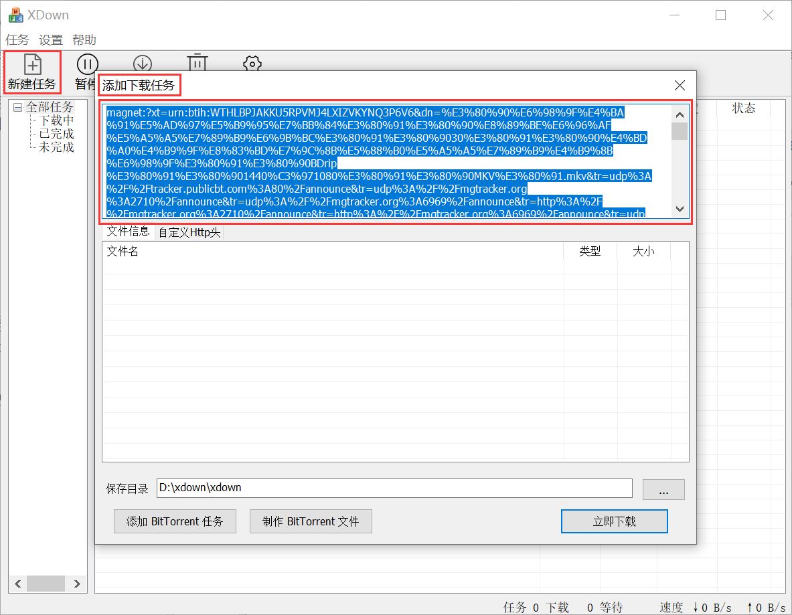This screenshot has width=792, height=615.
Task: Click the sidebar scroll left arrow
Action: click(x=17, y=584)
